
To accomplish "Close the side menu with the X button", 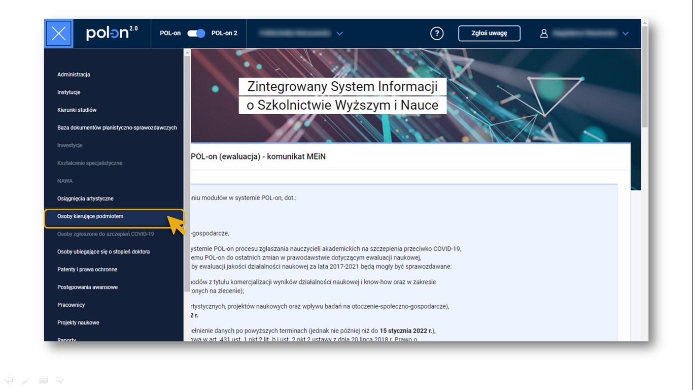I will (59, 34).
